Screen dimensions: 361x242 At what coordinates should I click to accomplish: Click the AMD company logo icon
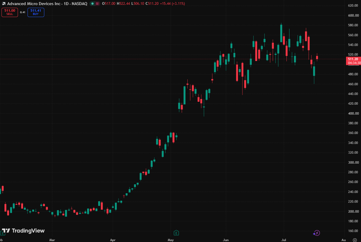coord(3,4)
